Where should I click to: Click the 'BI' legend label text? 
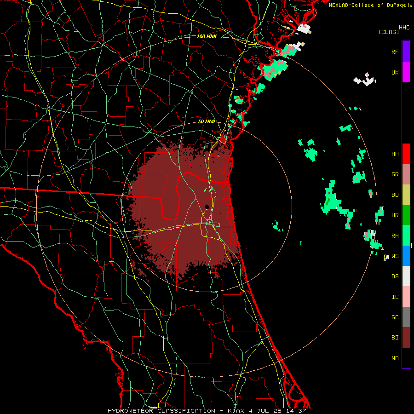395,338
